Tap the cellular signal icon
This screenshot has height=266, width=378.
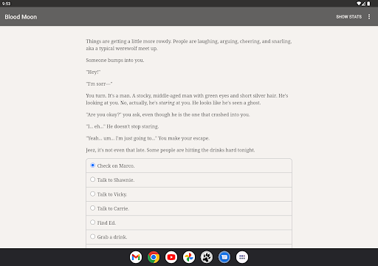(363, 4)
